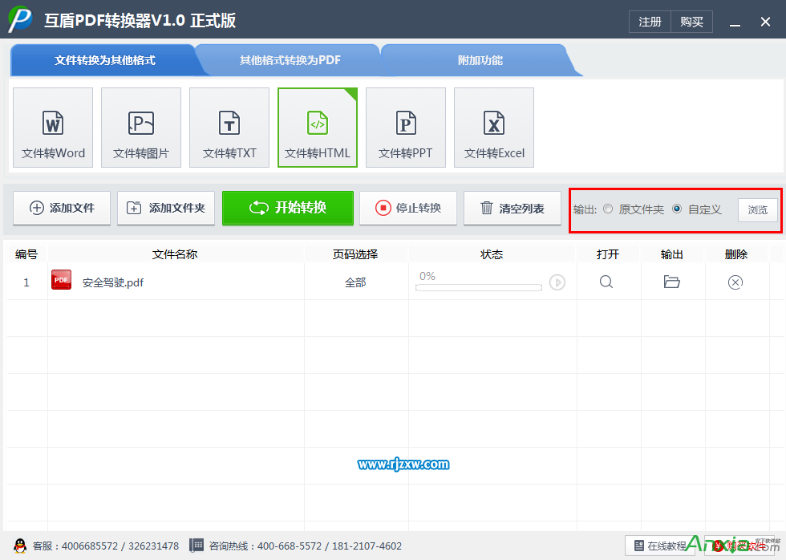Click the 浏览 browse button
The width and height of the screenshot is (786, 560).
tap(757, 210)
